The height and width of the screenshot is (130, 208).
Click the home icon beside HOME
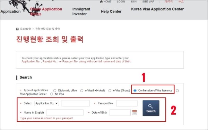pyautogui.click(x=101, y=1)
